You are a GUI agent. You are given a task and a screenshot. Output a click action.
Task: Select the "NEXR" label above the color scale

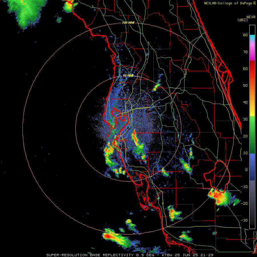pos(251,17)
